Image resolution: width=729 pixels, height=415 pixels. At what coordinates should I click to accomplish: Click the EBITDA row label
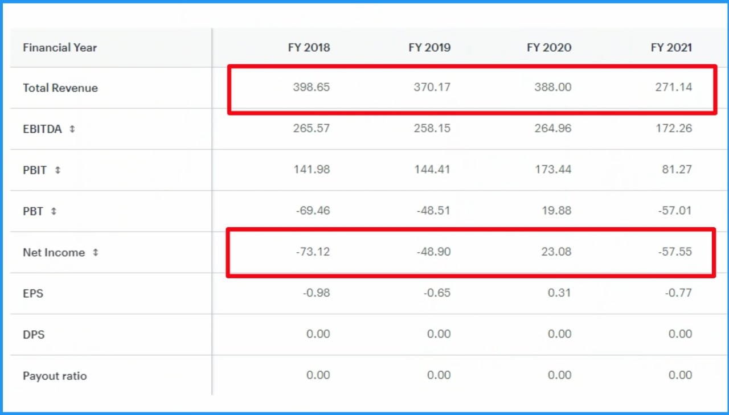pos(42,129)
